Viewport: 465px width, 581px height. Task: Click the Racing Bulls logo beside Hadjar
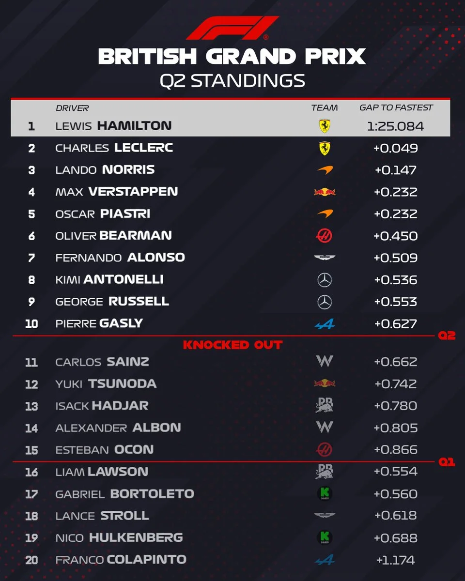pyautogui.click(x=324, y=405)
